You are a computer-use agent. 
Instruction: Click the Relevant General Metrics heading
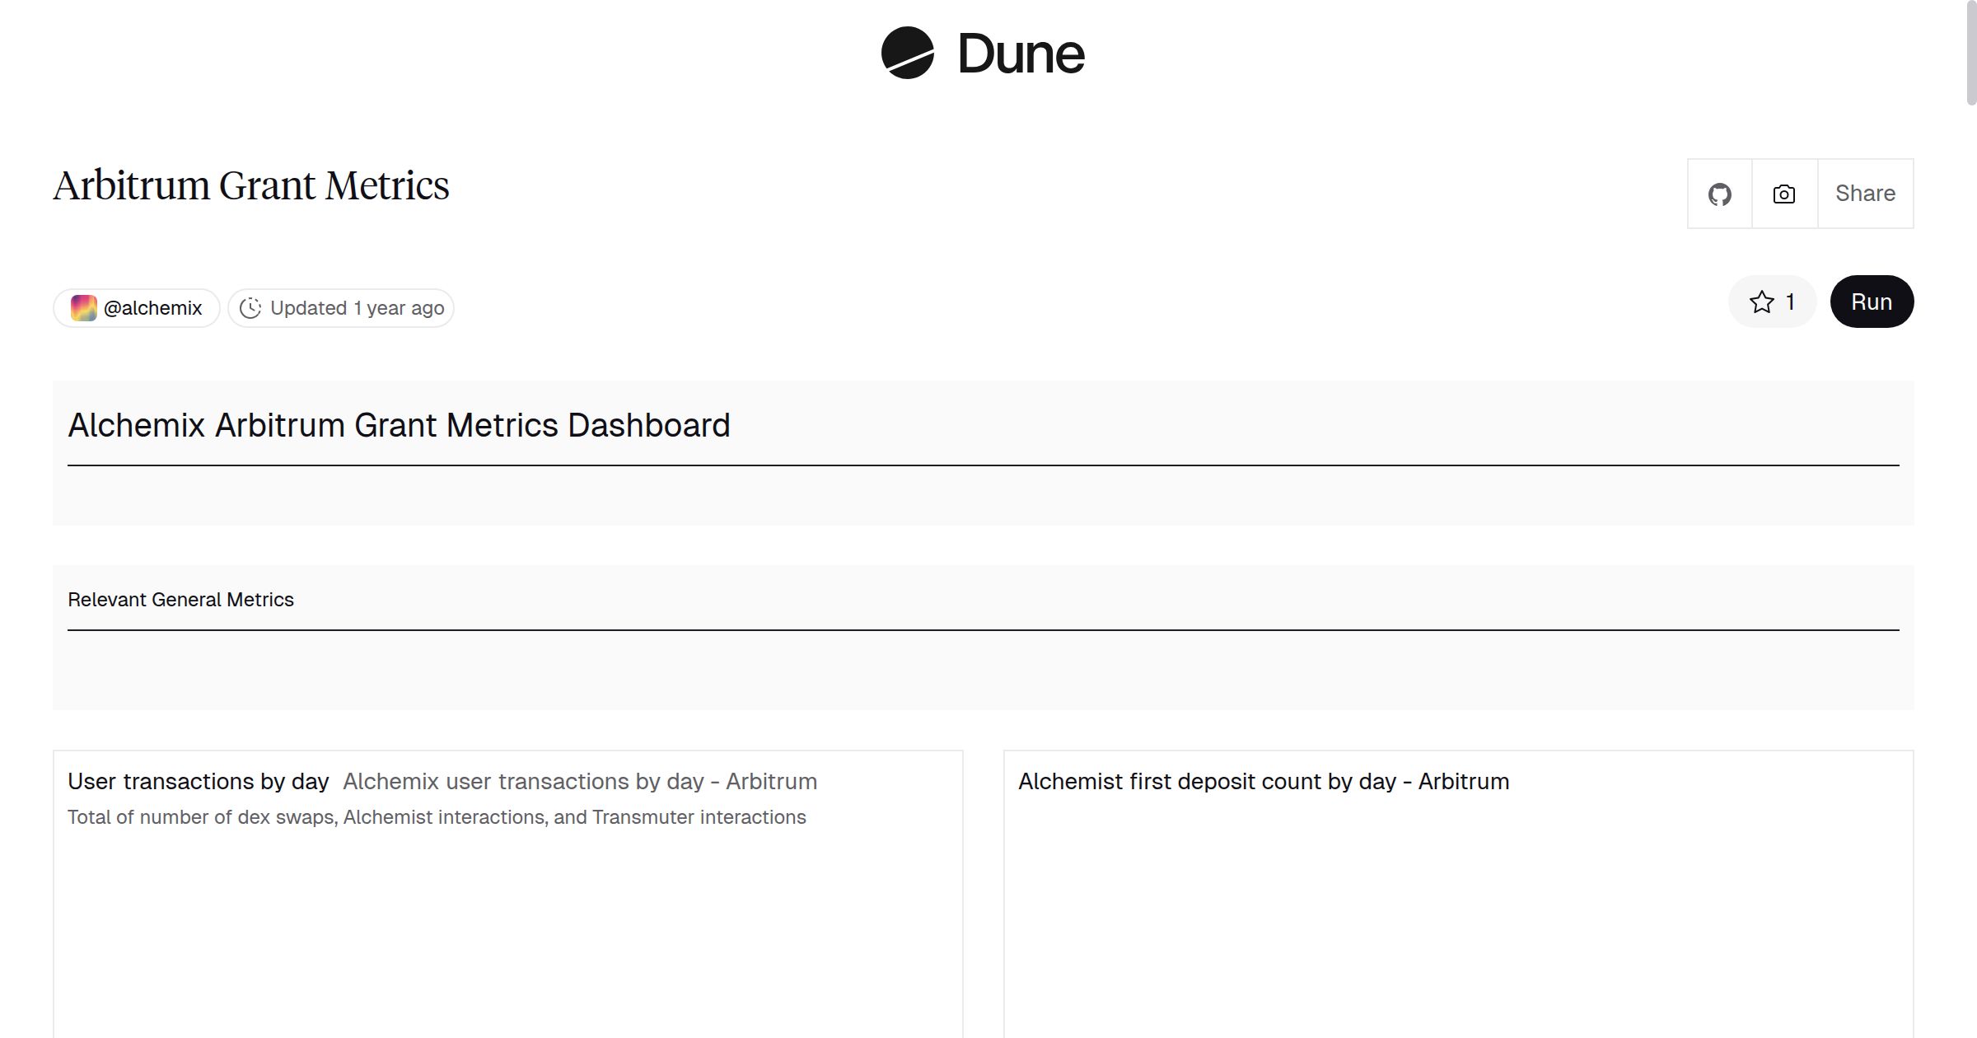tap(180, 600)
